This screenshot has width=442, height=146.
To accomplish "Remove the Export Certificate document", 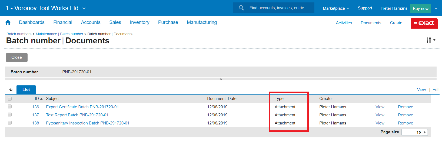I will pos(405,107).
